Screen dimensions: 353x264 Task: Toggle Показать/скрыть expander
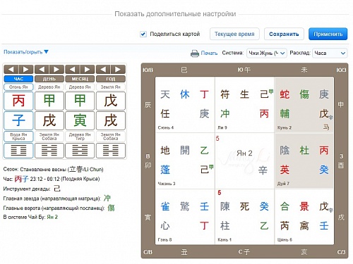(x=26, y=52)
